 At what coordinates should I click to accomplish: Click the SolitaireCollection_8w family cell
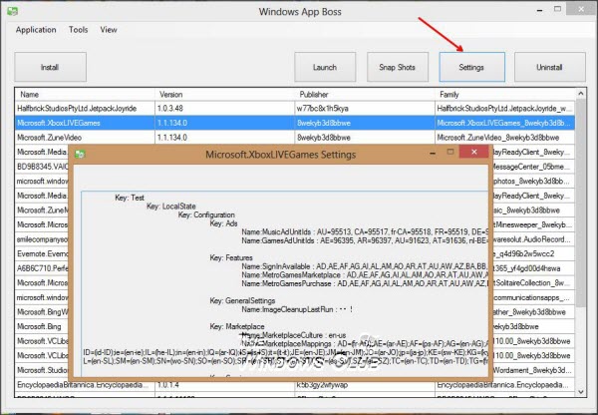[x=532, y=283]
